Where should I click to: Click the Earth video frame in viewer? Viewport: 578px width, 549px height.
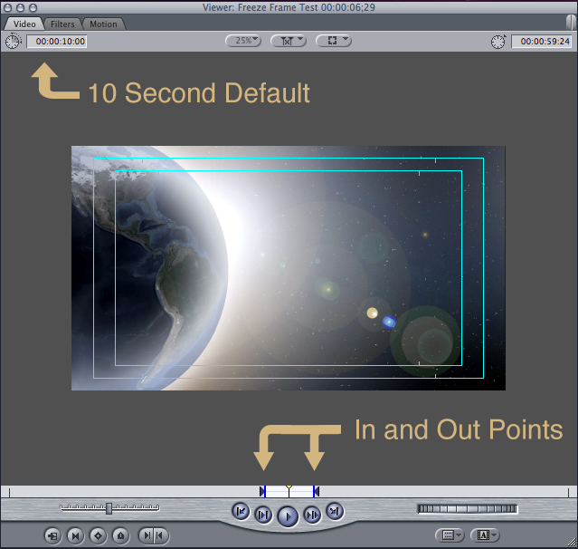pos(289,268)
